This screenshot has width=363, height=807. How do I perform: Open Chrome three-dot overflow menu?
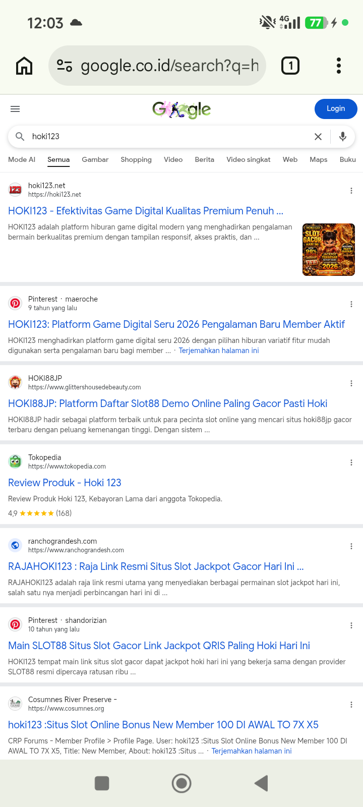point(339,66)
